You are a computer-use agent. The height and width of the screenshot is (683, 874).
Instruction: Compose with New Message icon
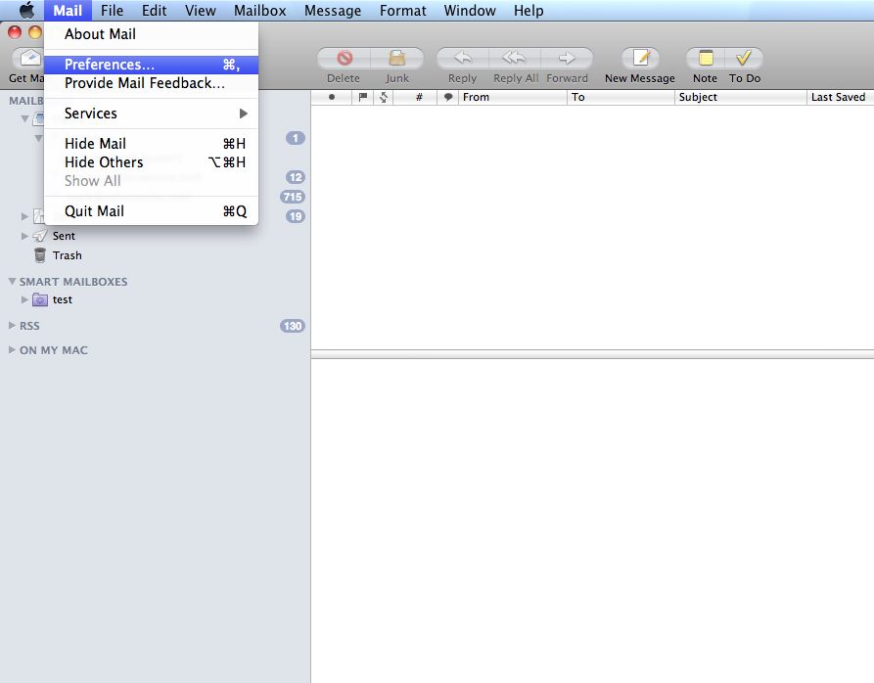640,58
